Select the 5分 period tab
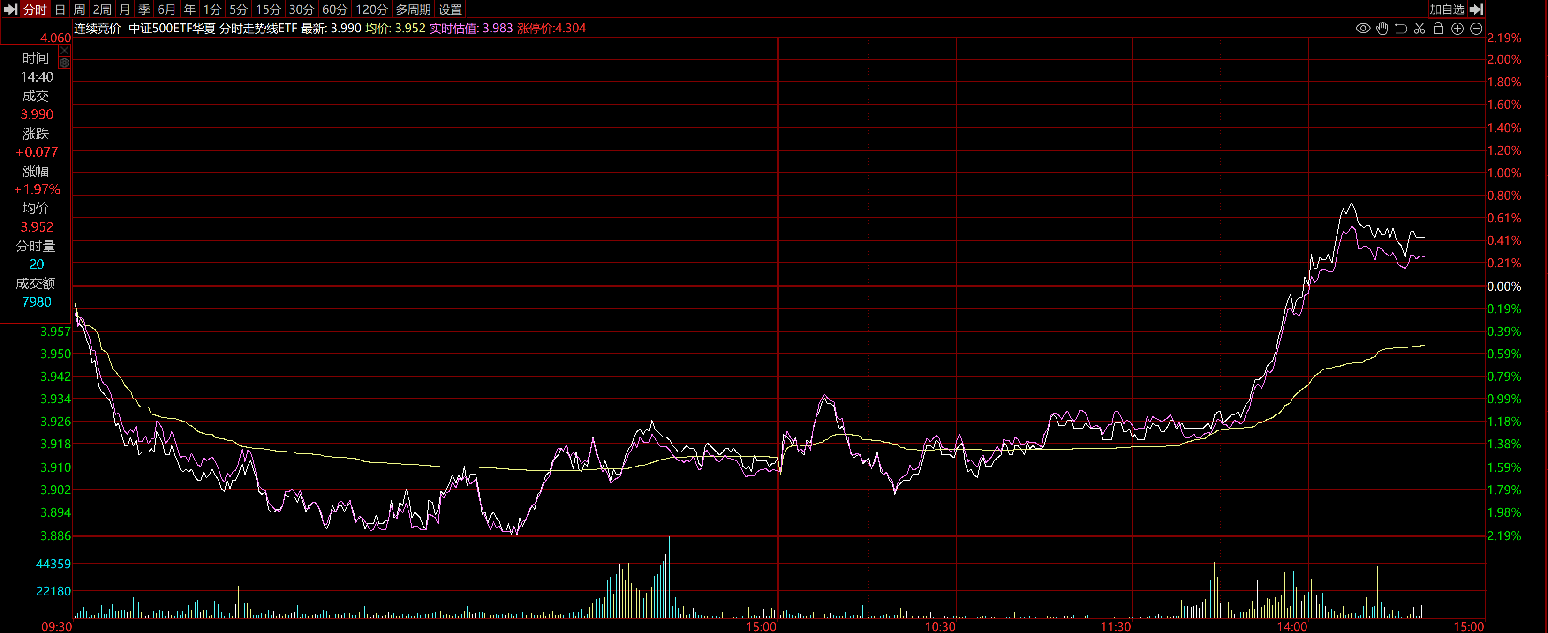Screen dimensions: 1548x633 (x=238, y=9)
